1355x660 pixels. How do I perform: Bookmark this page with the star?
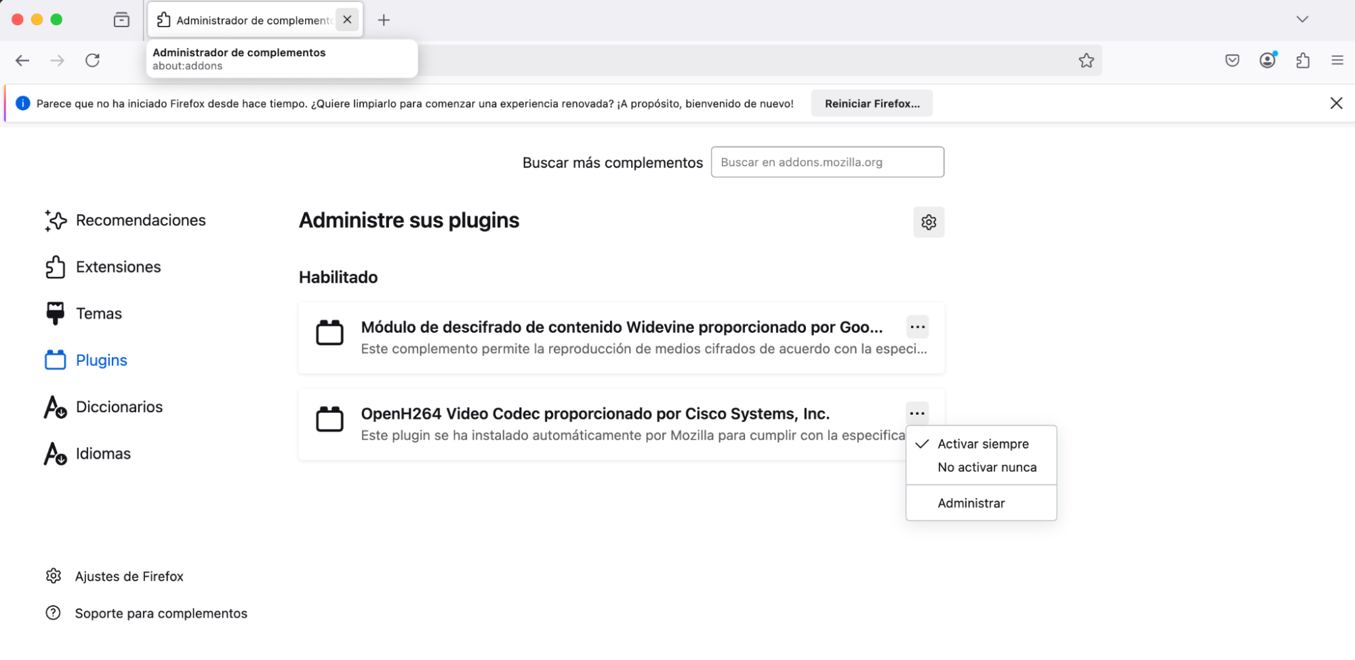pyautogui.click(x=1087, y=60)
